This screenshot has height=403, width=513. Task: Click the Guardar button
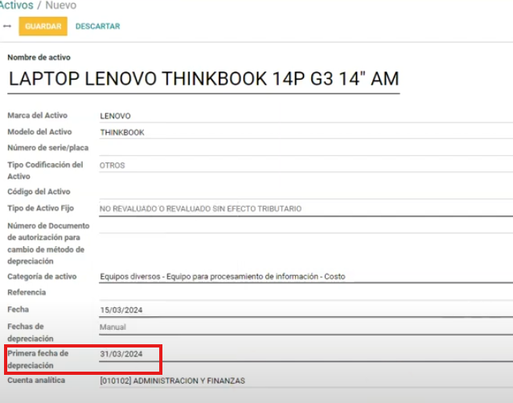point(43,27)
